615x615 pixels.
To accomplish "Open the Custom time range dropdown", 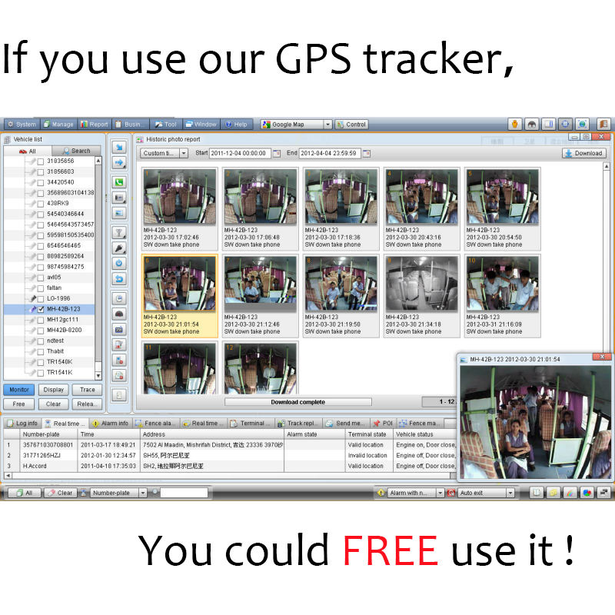I will 164,153.
